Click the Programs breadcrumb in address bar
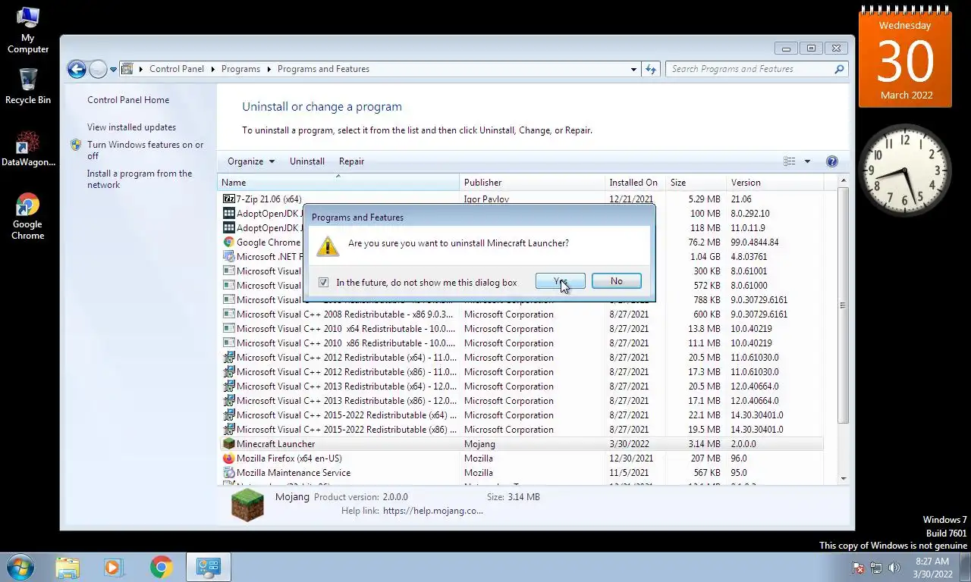This screenshot has width=971, height=582. [x=240, y=69]
